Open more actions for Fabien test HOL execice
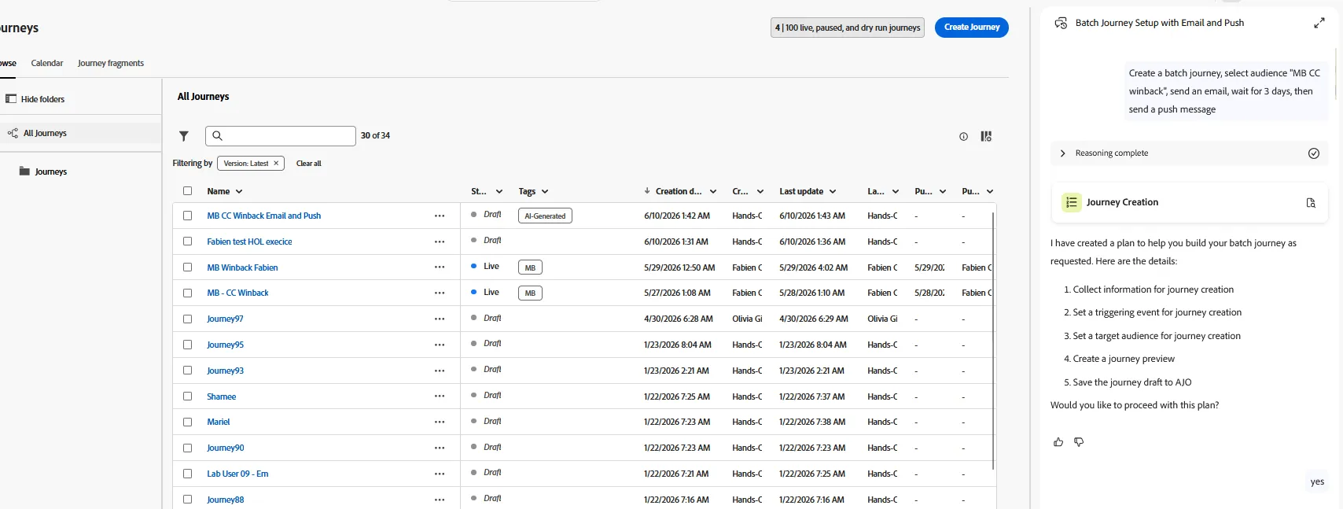The image size is (1343, 509). click(x=440, y=242)
